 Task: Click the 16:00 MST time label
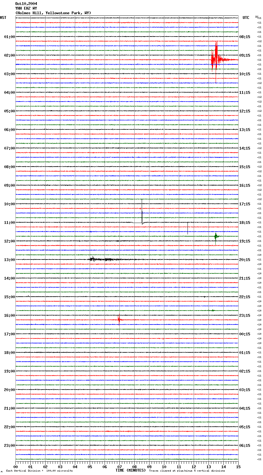(10, 316)
